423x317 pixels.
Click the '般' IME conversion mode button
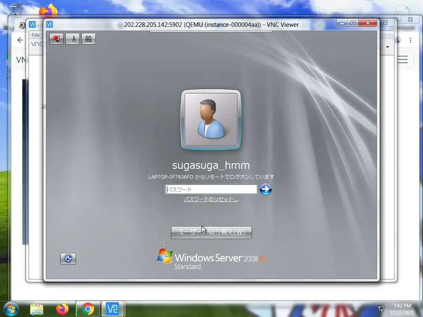point(88,39)
